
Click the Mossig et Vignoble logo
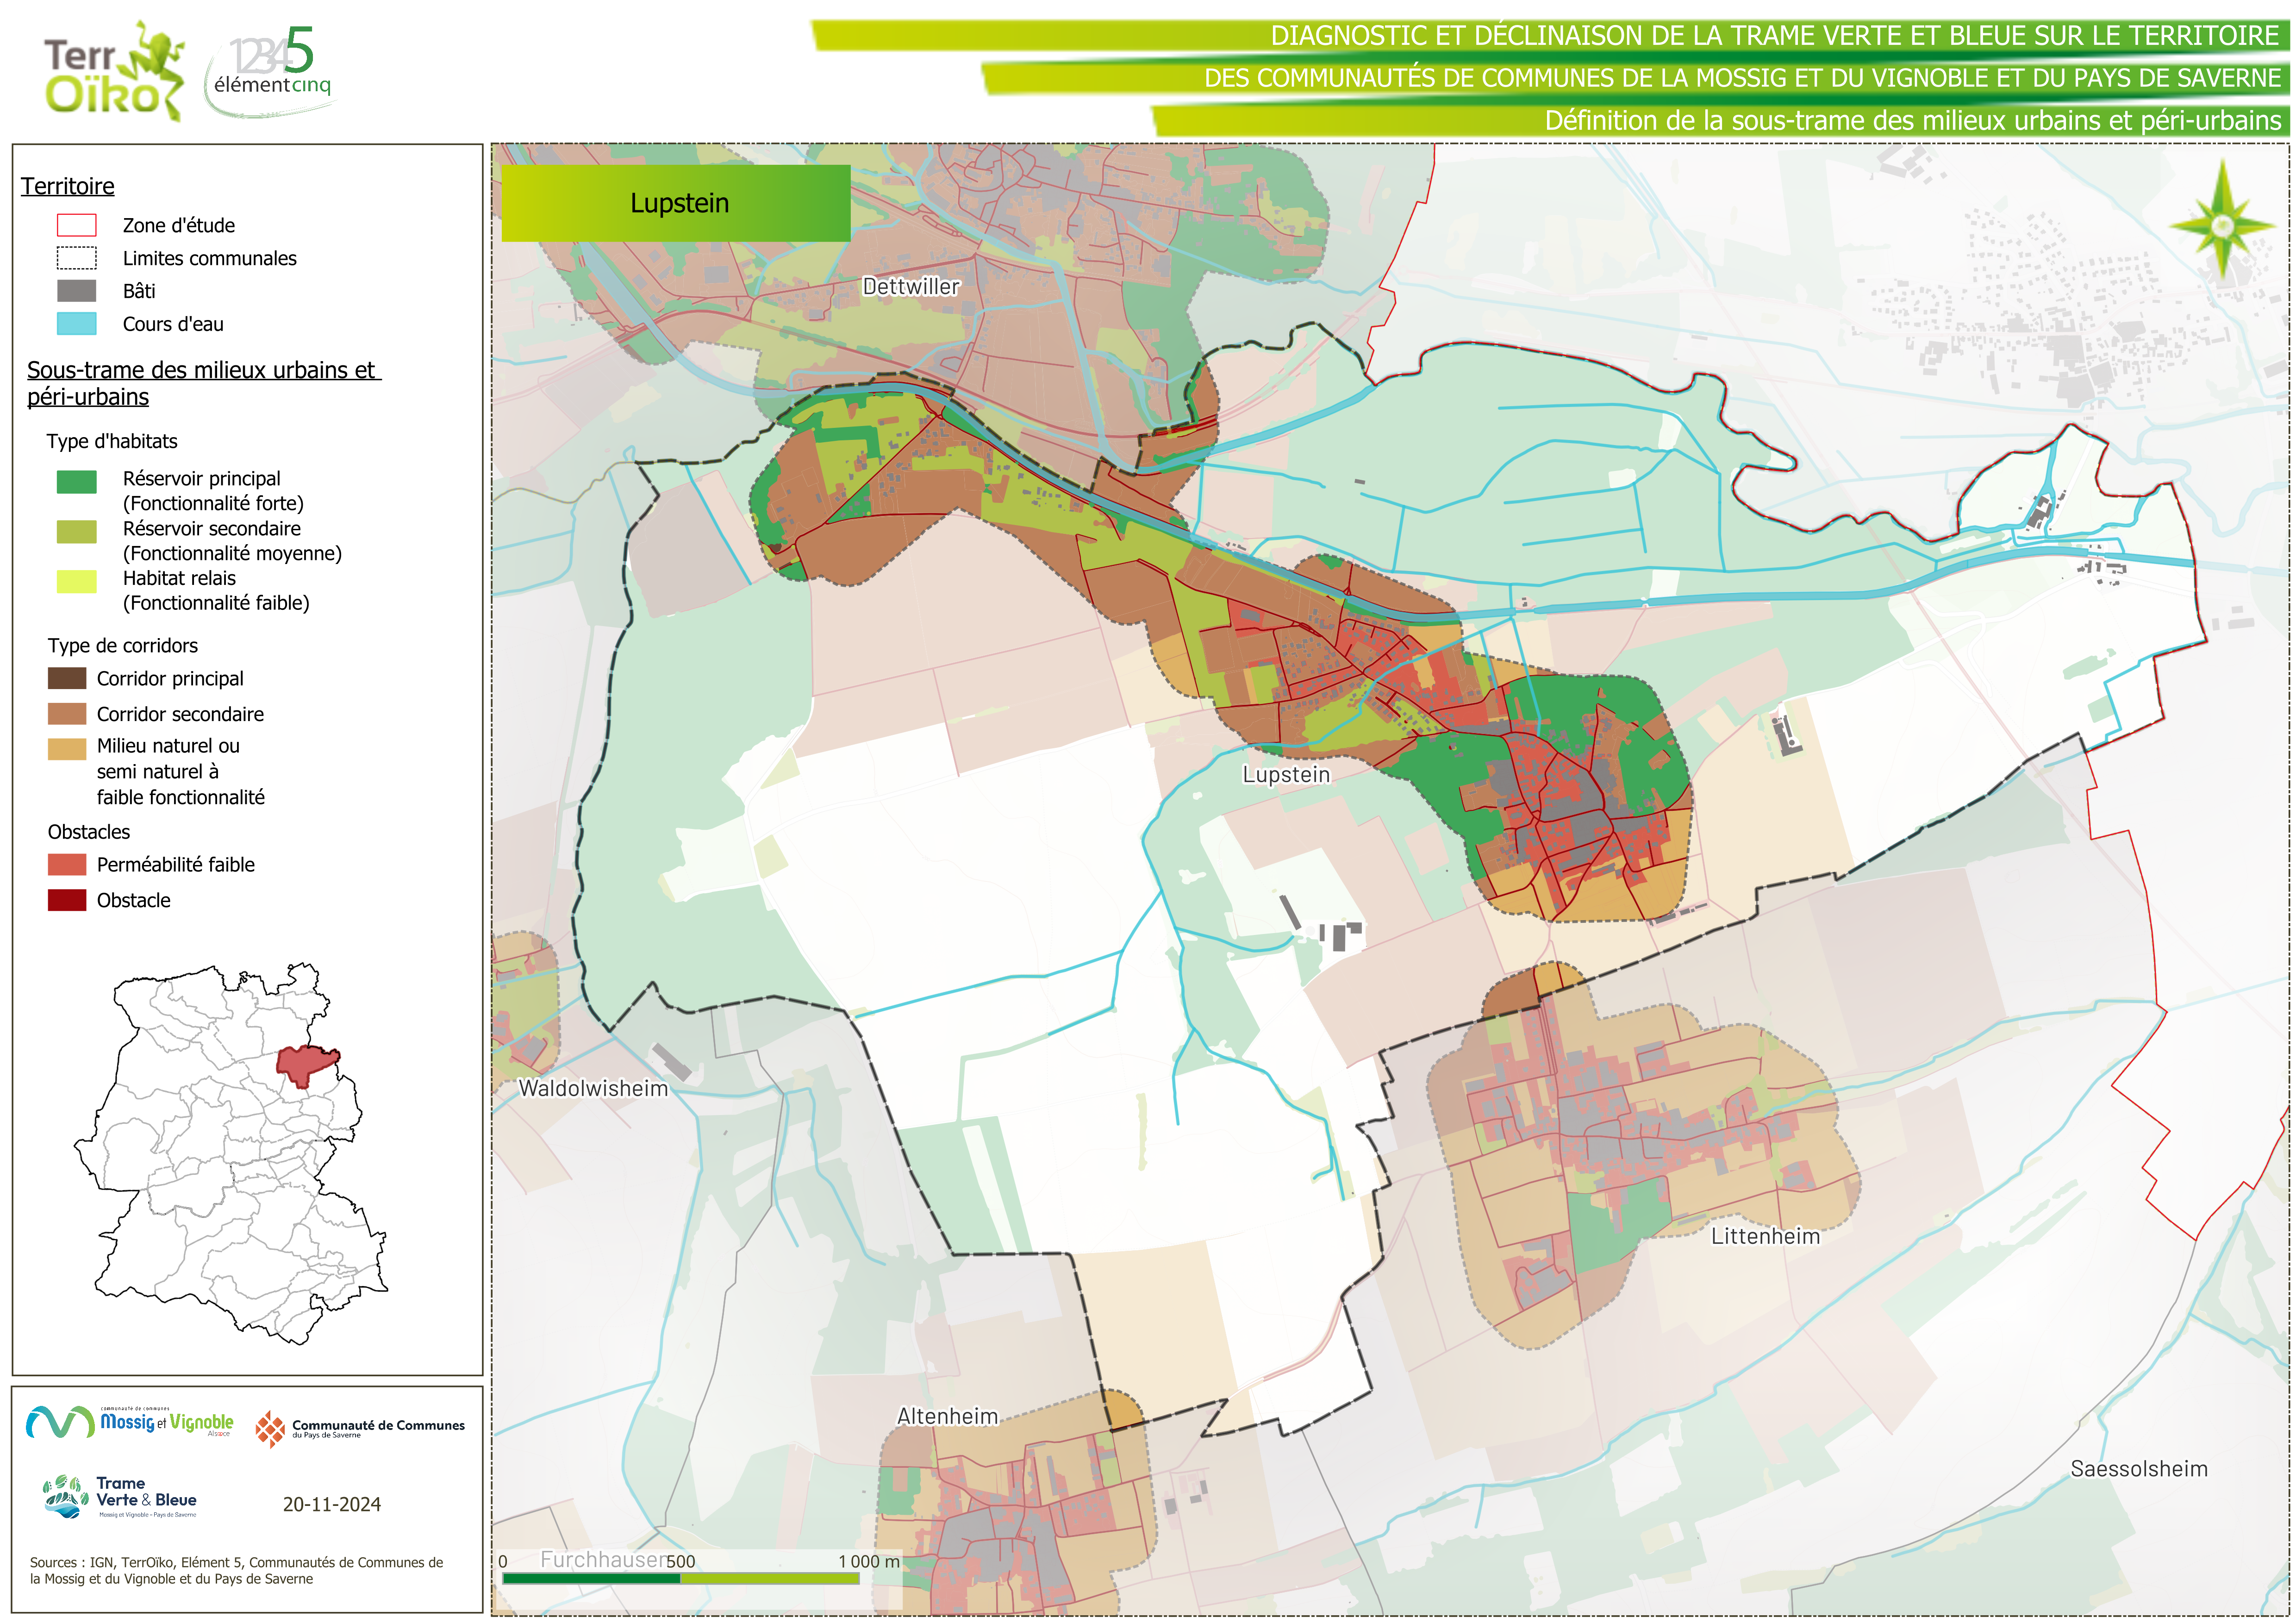(x=130, y=1422)
